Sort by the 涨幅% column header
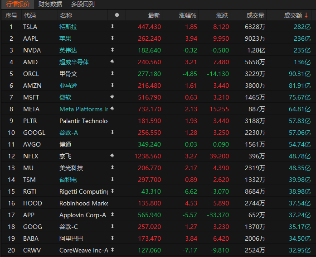Image resolution: width=316 pixels, height=257 pixels. [187, 15]
